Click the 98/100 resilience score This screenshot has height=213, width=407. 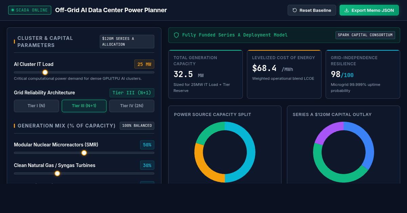(x=342, y=75)
